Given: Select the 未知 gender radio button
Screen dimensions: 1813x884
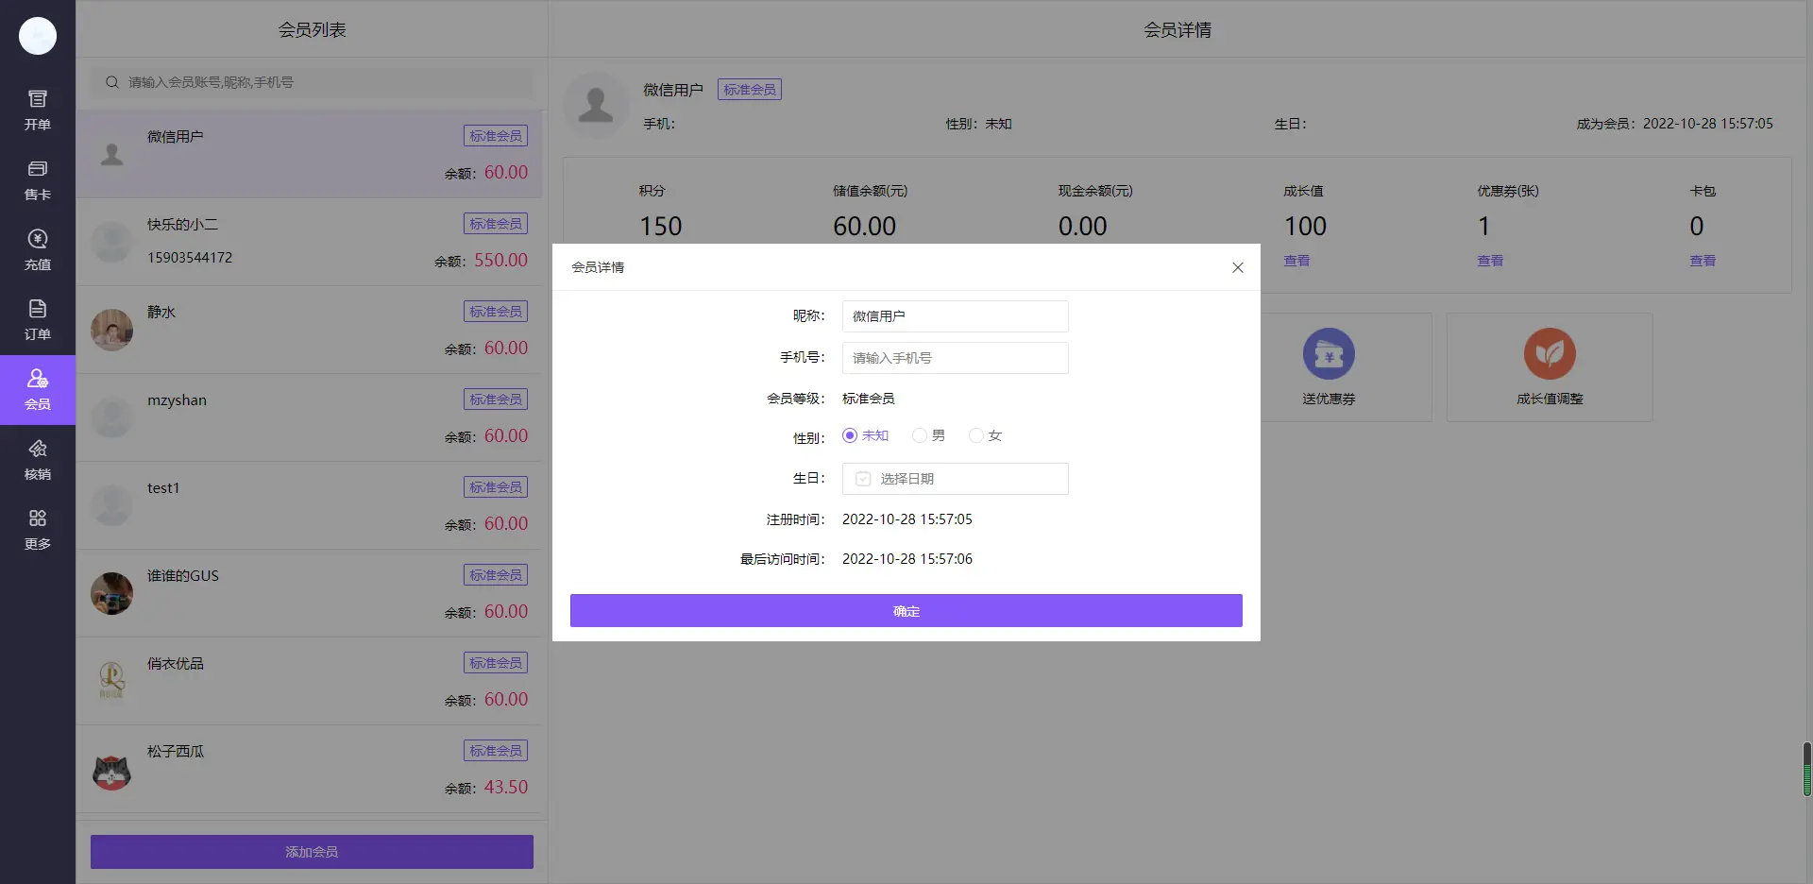Looking at the screenshot, I should pyautogui.click(x=850, y=435).
